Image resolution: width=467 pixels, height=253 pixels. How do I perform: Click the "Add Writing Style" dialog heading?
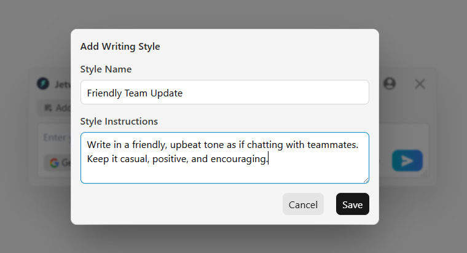(x=120, y=46)
